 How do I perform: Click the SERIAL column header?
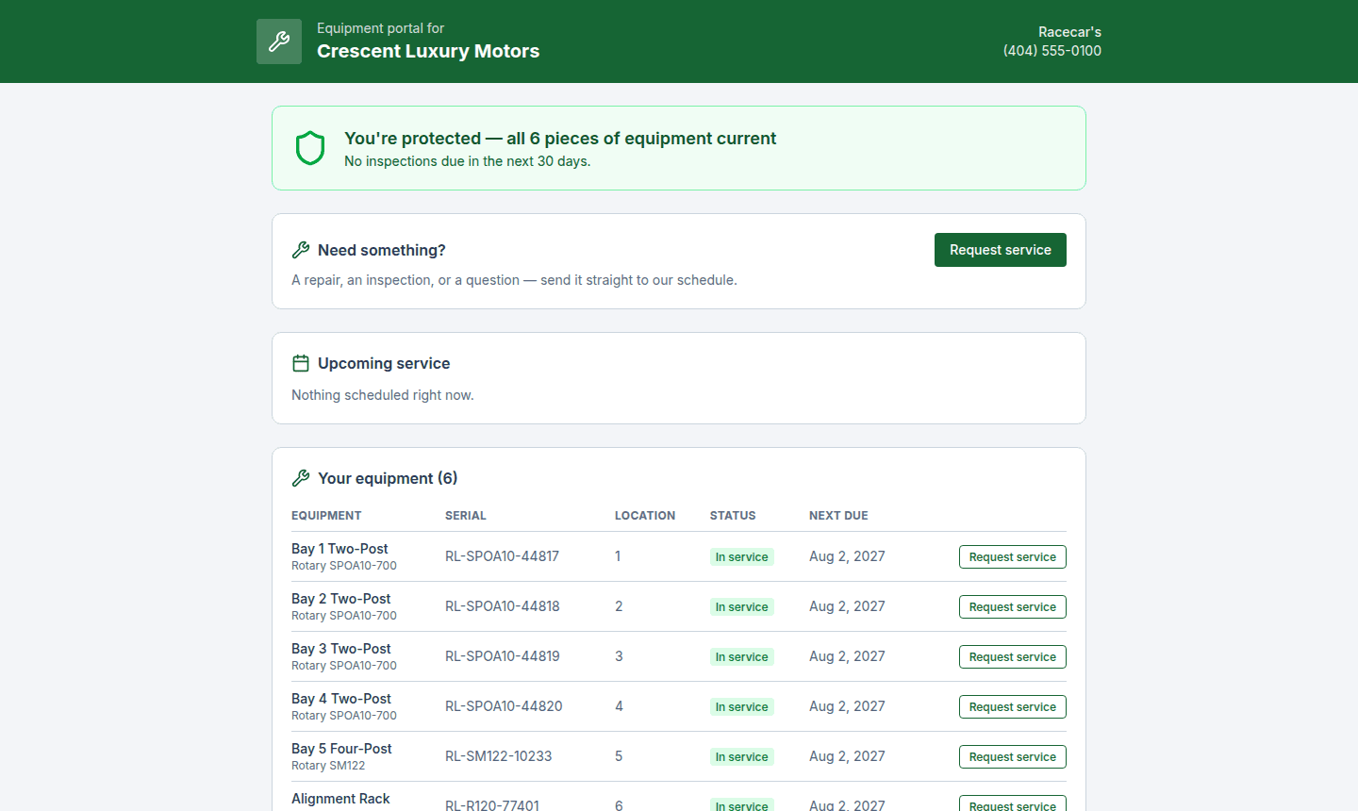point(466,516)
